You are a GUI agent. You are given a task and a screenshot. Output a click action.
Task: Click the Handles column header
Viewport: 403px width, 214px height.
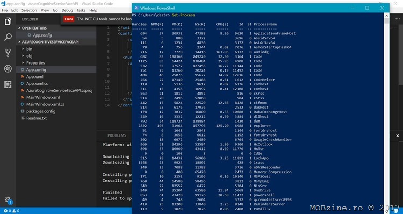point(139,24)
